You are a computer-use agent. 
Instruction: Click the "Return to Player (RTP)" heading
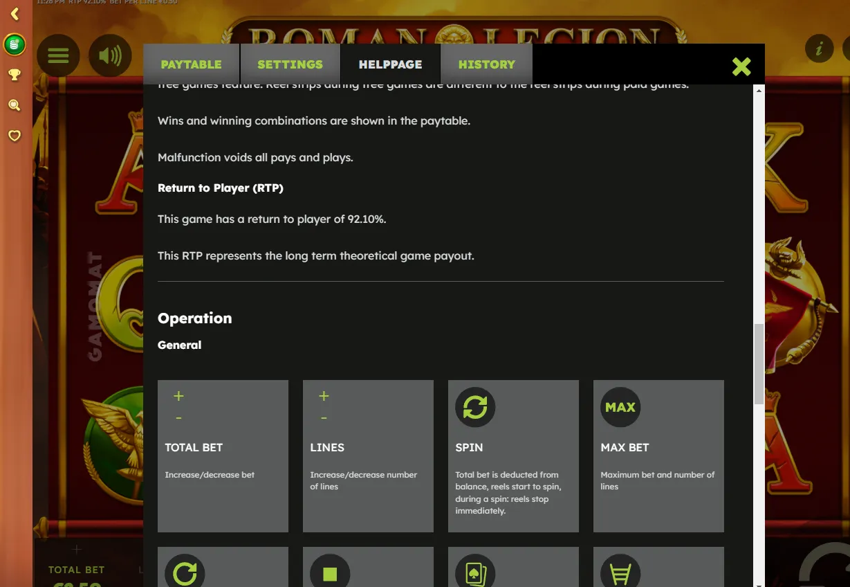click(221, 188)
